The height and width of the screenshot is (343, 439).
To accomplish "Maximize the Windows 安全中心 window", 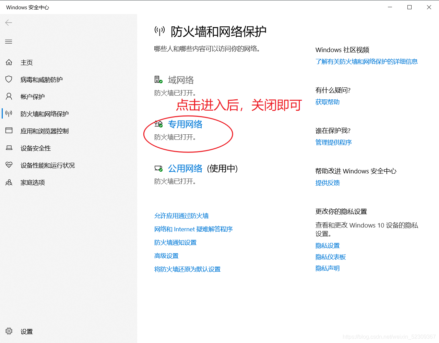I will 410,7.
